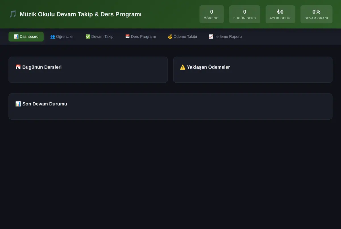Image resolution: width=341 pixels, height=229 pixels.
Task: Go to the Ders Programı tab
Action: (140, 37)
